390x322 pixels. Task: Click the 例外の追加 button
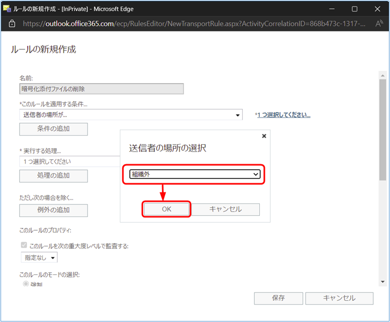click(x=54, y=210)
